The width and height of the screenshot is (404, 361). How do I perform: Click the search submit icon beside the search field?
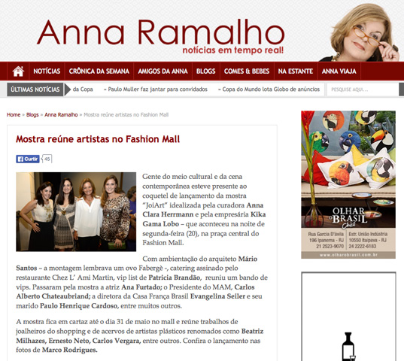tap(402, 89)
